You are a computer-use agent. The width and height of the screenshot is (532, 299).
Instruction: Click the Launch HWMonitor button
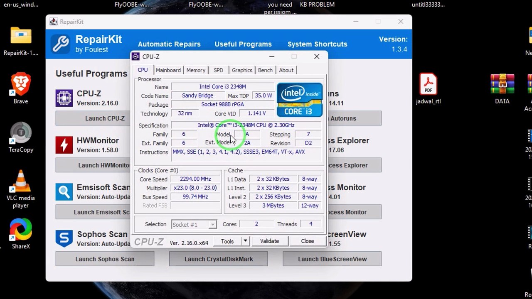93,165
